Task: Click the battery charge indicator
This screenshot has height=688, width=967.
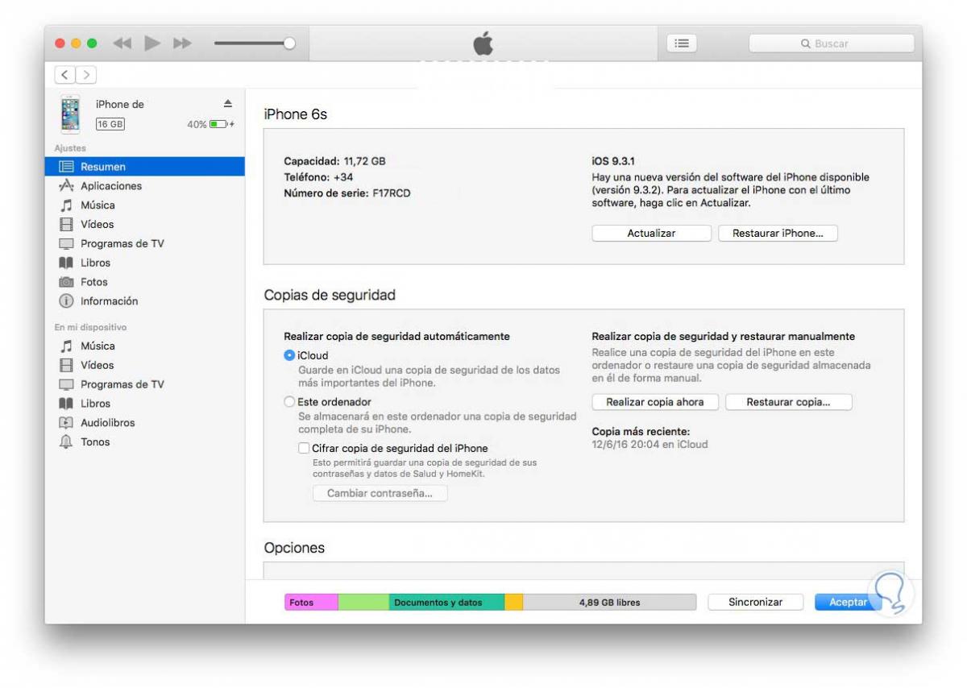Action: point(219,124)
